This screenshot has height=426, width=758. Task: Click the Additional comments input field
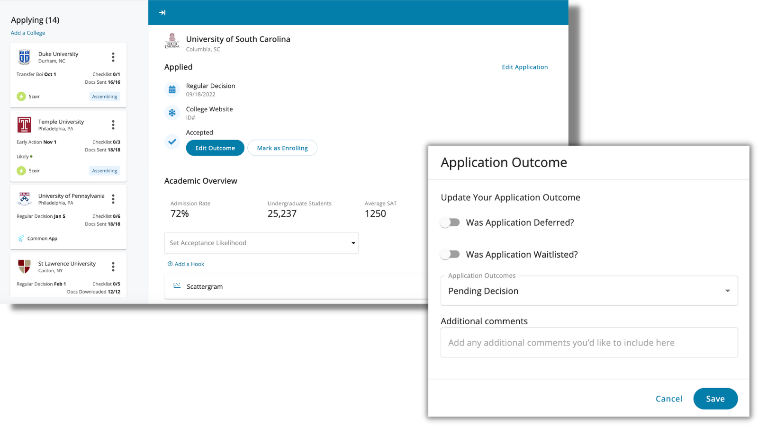tap(589, 343)
